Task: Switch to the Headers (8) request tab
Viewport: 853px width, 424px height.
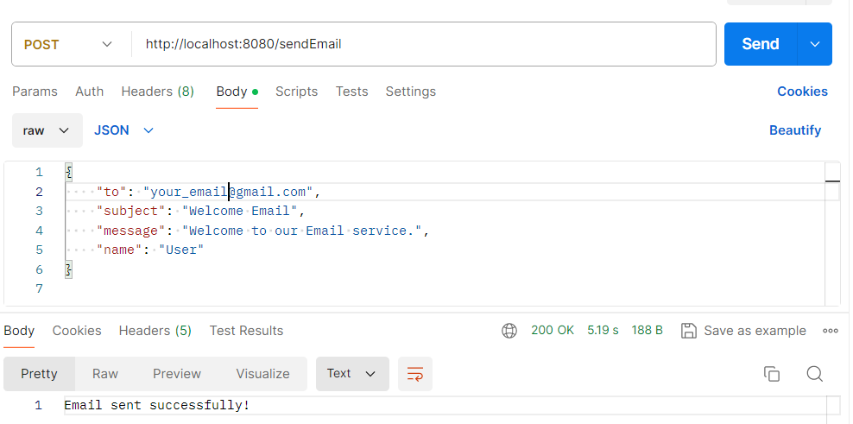Action: pyautogui.click(x=157, y=92)
